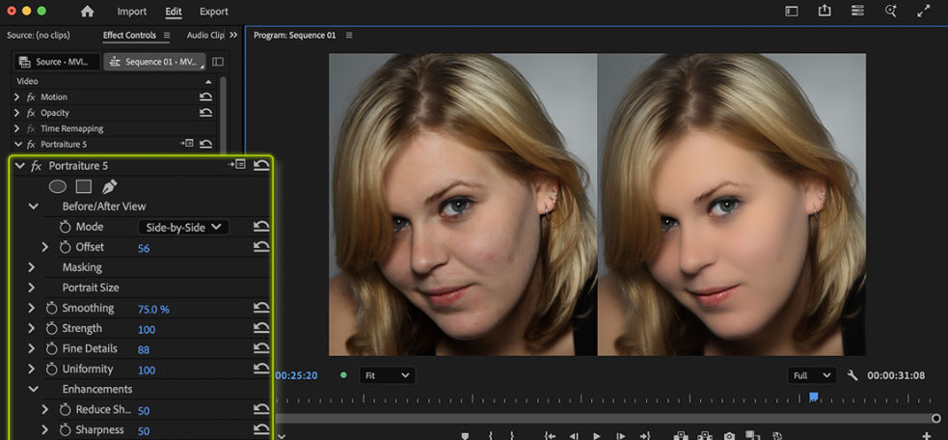948x440 pixels.
Task: Go to the Home screen icon
Action: coord(88,12)
